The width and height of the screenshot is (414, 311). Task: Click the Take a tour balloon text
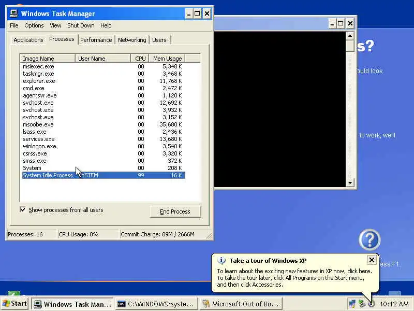tap(294, 278)
